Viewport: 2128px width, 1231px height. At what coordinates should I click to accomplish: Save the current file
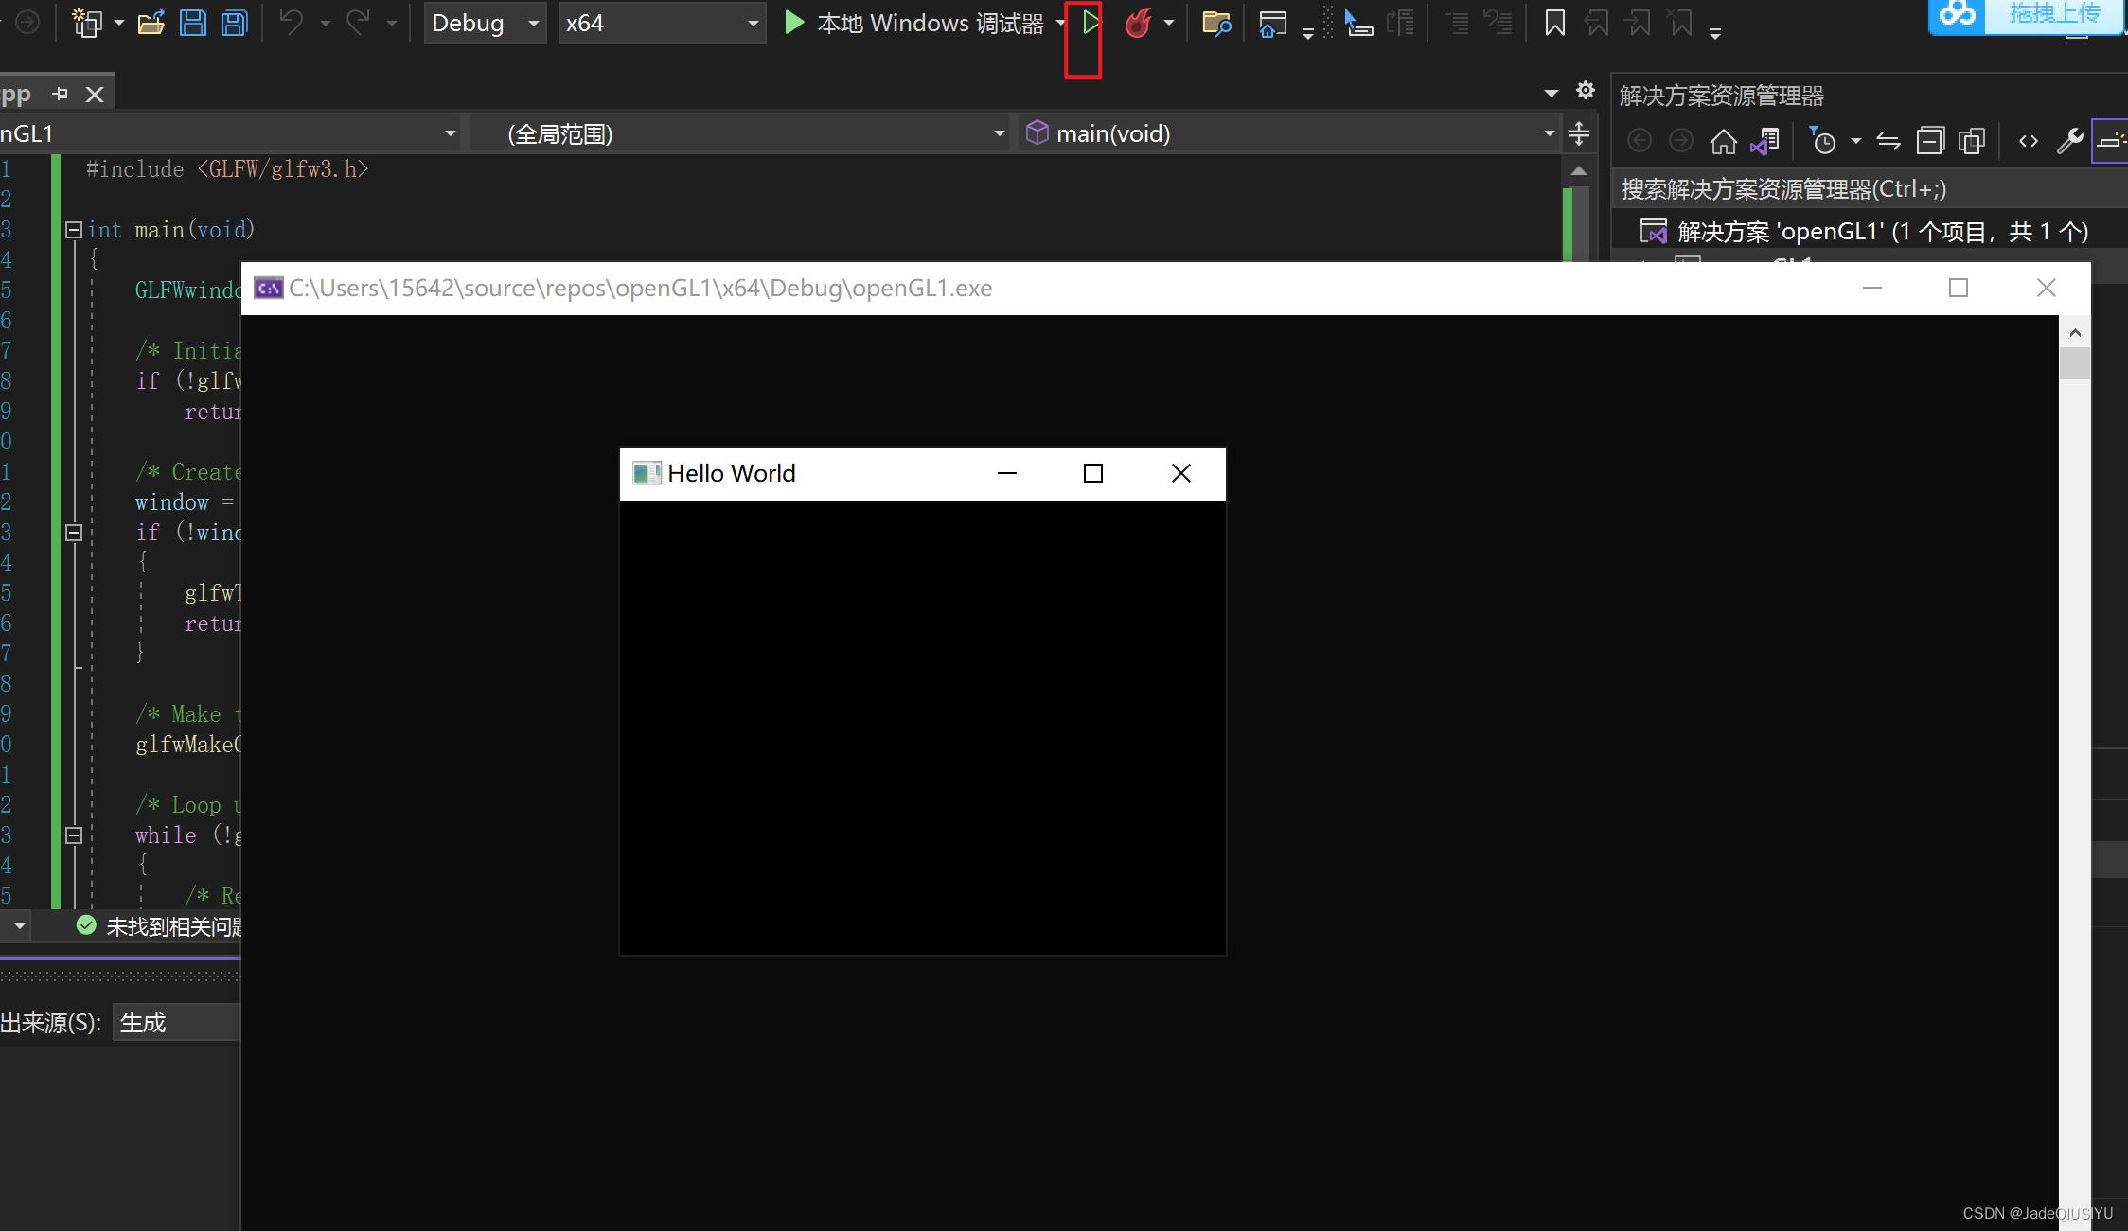[193, 23]
